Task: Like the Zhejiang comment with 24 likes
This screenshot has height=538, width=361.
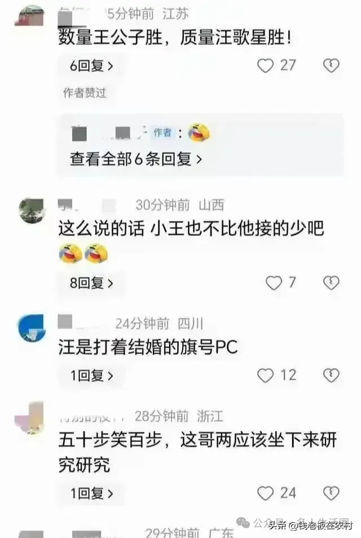Action: [265, 493]
